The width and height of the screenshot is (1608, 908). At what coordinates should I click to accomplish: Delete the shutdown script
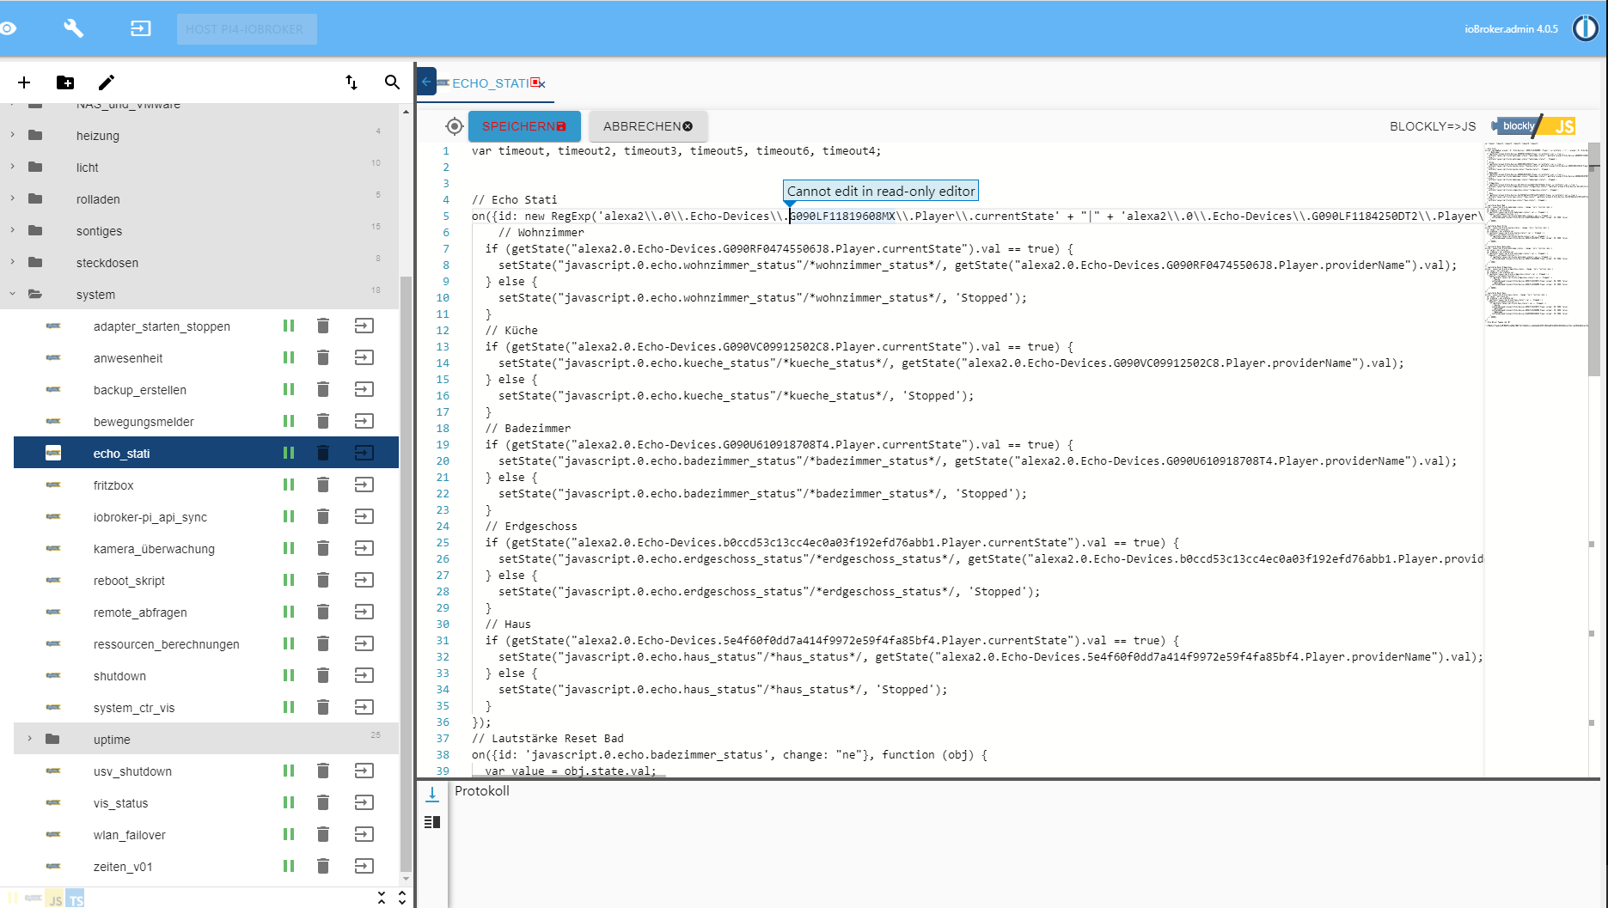[x=323, y=675]
